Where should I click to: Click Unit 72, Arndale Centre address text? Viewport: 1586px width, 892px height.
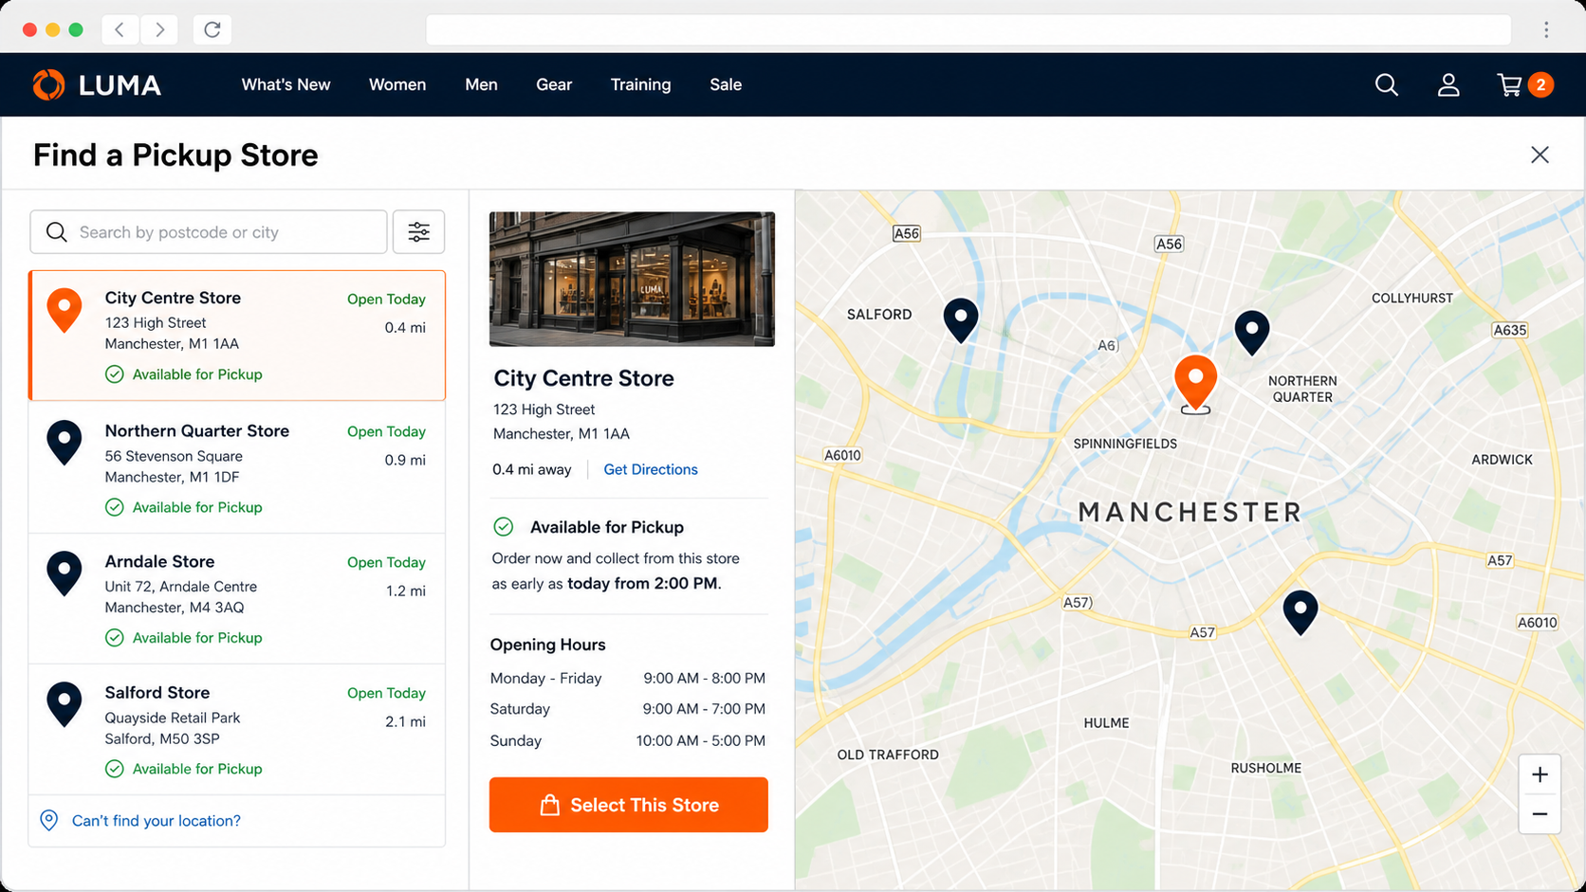tap(180, 587)
